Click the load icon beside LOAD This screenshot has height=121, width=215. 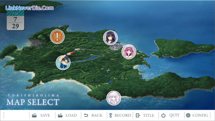point(60,115)
